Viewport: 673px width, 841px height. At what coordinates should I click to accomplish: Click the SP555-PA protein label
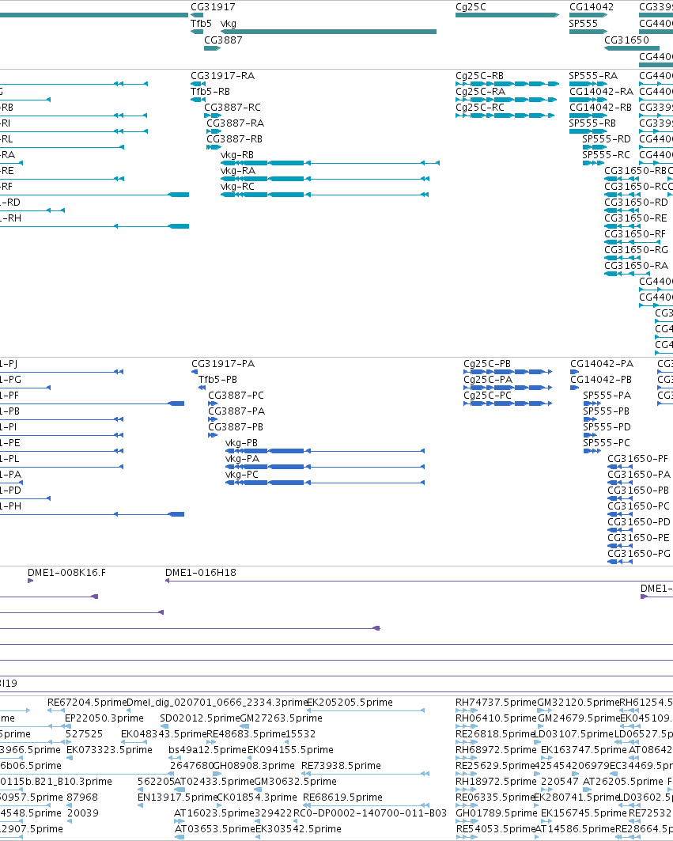tap(607, 396)
